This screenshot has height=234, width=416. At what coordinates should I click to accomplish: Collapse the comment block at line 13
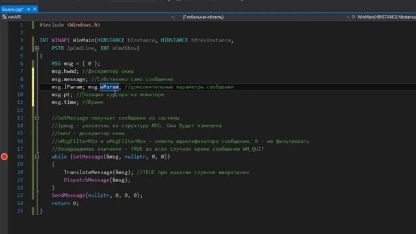(37, 118)
